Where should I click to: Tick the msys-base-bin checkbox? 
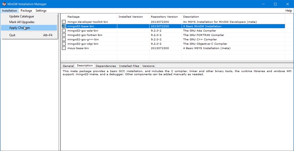click(x=64, y=48)
